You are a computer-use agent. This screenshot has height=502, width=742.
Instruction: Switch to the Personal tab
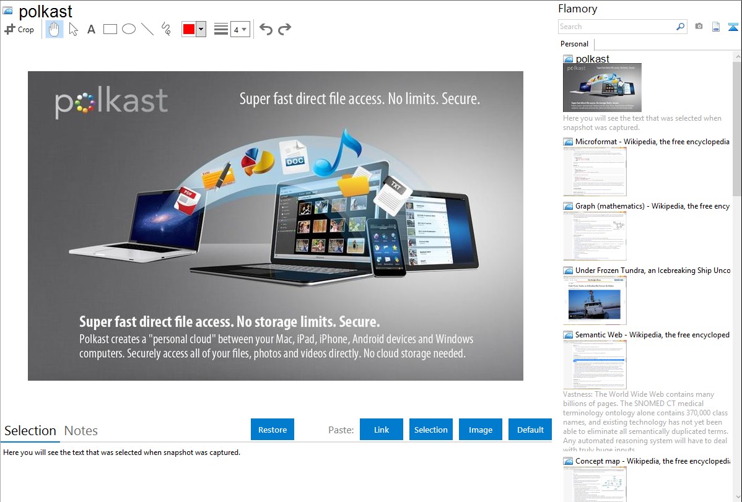pyautogui.click(x=575, y=44)
